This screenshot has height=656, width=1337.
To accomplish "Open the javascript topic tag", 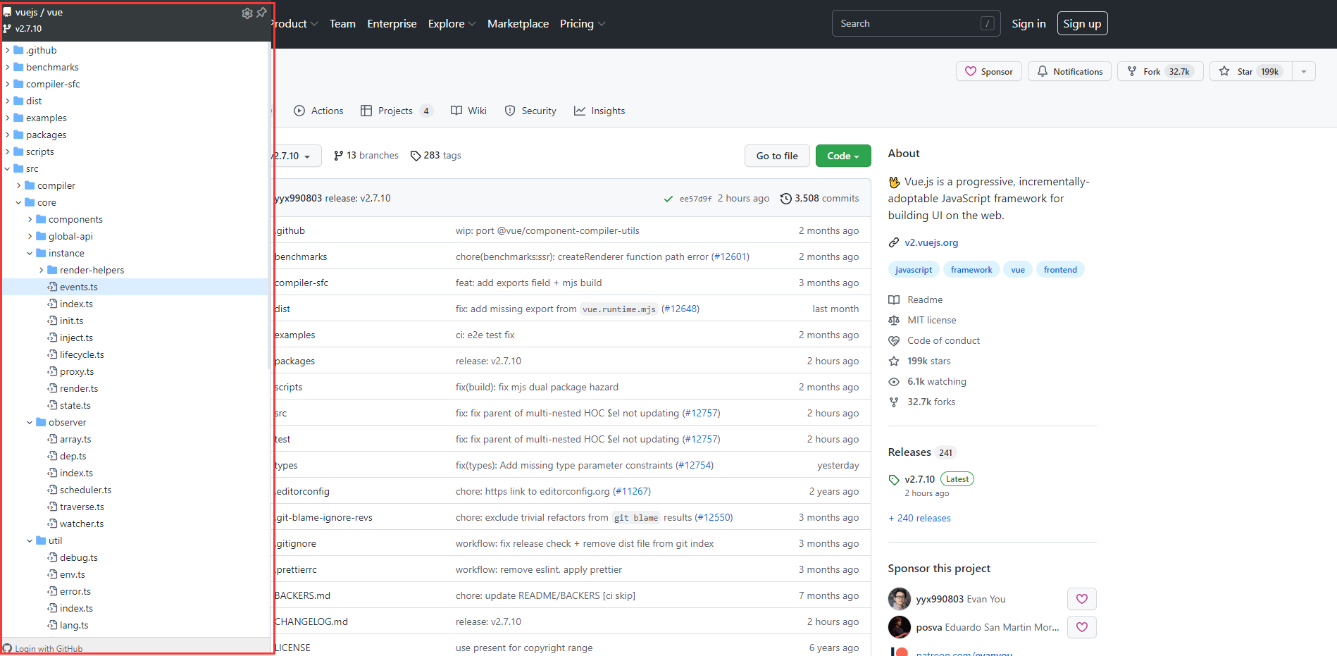I will point(913,270).
